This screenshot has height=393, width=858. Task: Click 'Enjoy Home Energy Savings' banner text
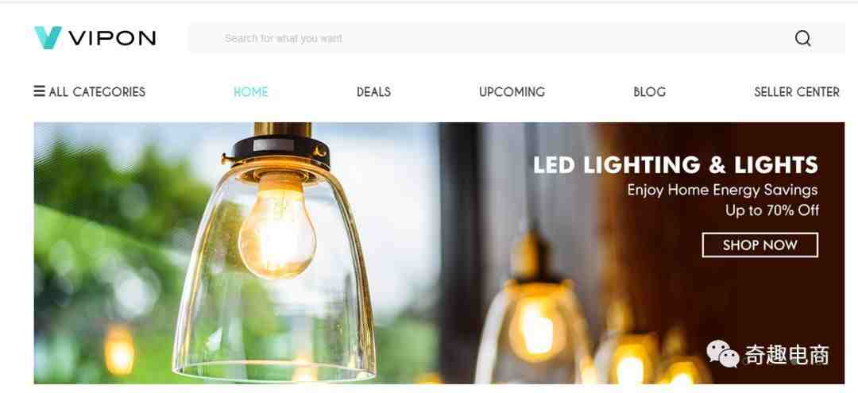tap(722, 191)
